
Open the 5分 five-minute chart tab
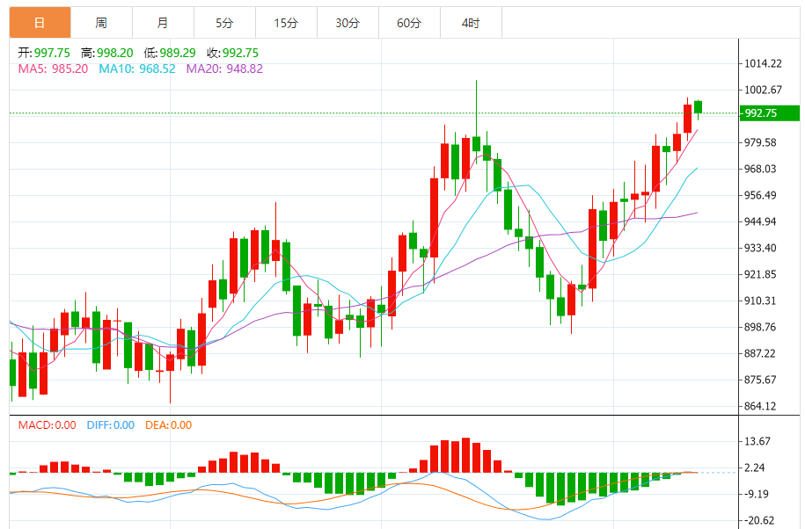[225, 23]
